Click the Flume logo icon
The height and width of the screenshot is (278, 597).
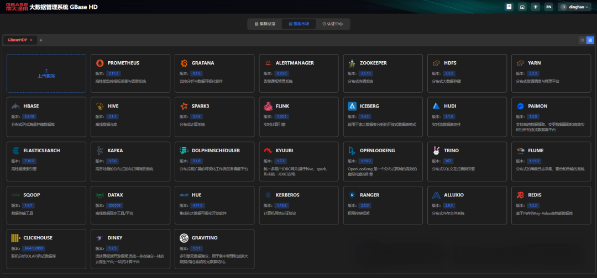tap(521, 151)
